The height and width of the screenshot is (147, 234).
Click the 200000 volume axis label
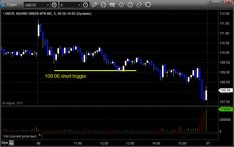225,120
